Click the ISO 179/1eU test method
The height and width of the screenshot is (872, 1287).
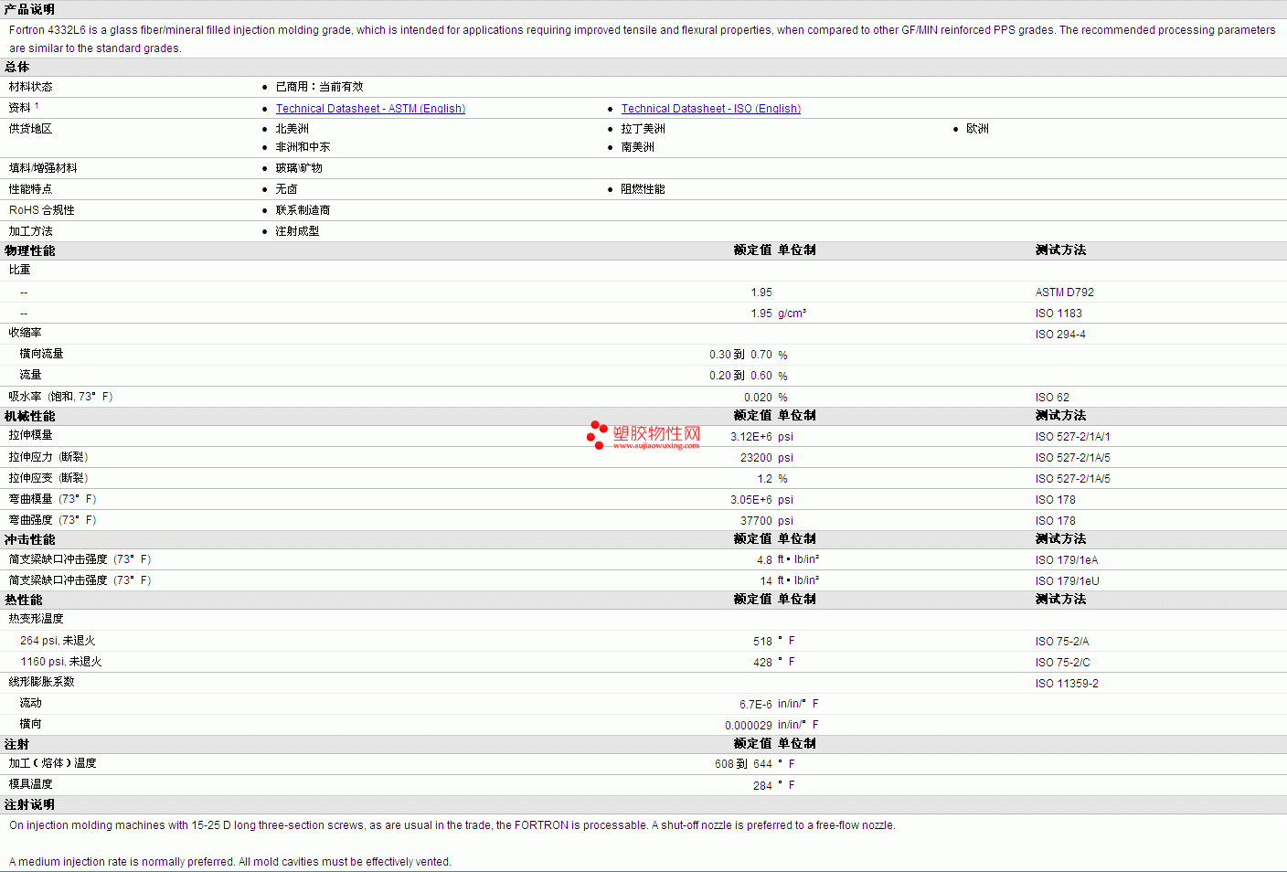pyautogui.click(x=1068, y=581)
